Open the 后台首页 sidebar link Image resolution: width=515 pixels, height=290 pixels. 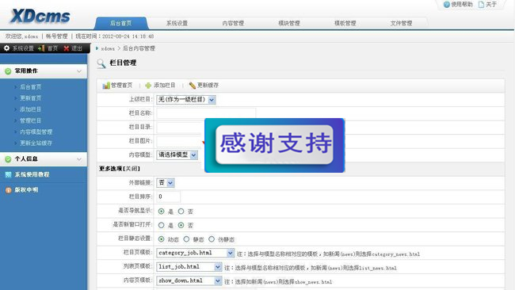(31, 87)
